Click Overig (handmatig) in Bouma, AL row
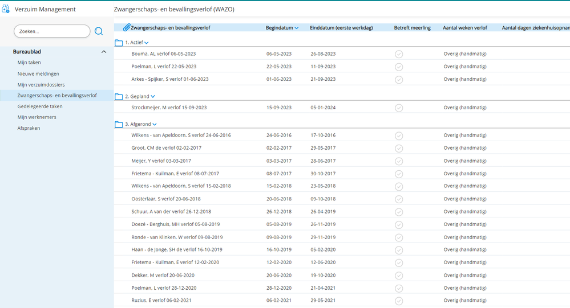Image resolution: width=570 pixels, height=308 pixels. pyautogui.click(x=465, y=54)
